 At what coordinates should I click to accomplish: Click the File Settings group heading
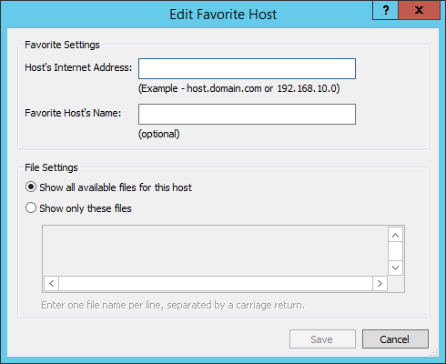(51, 167)
